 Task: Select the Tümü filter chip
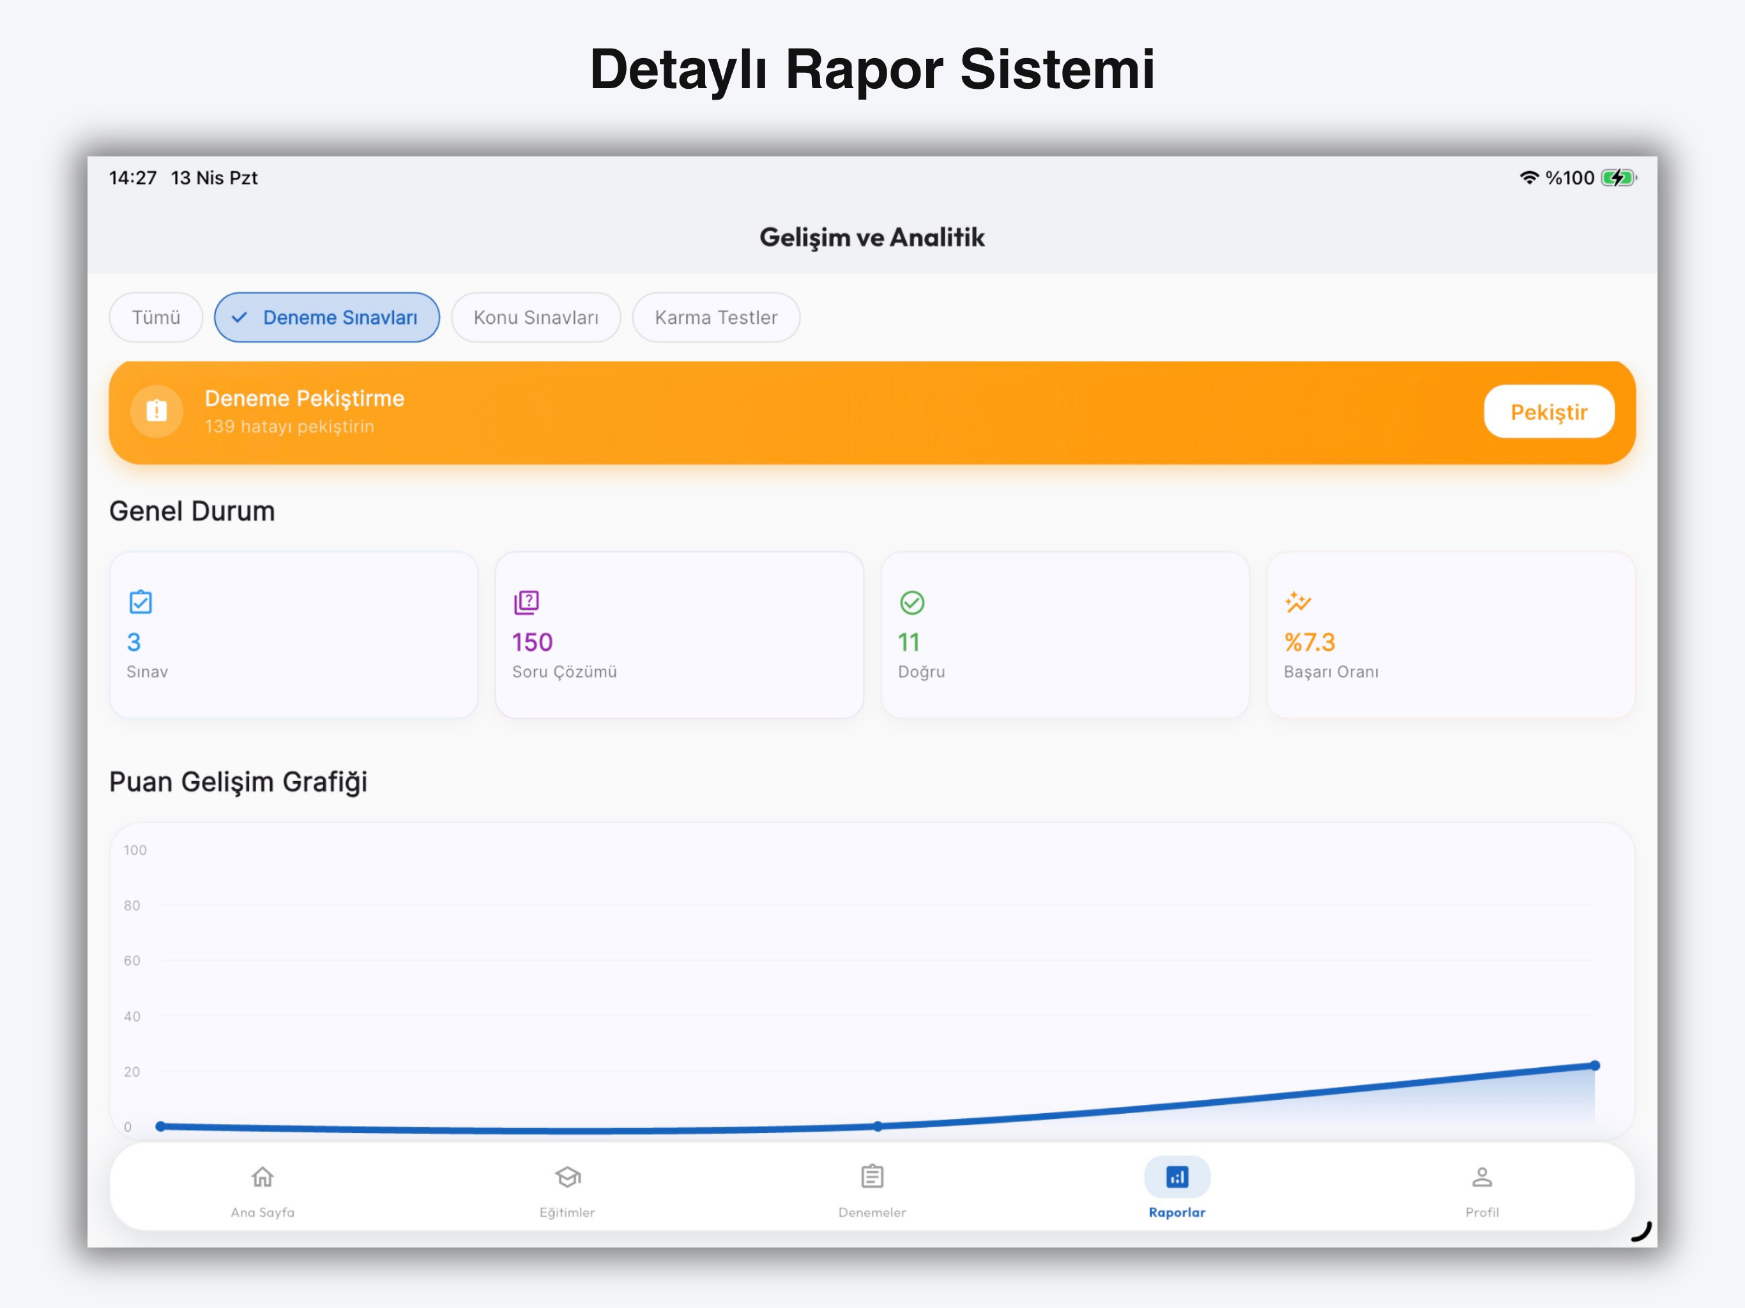pyautogui.click(x=156, y=317)
